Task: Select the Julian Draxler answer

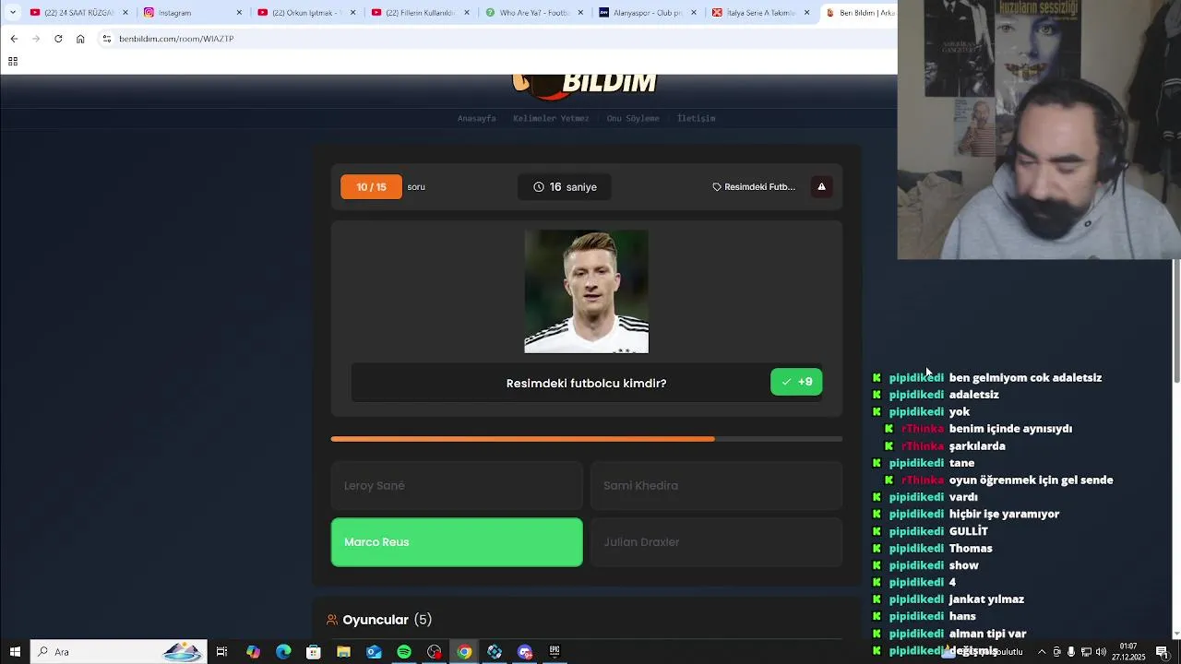Action: click(x=716, y=542)
